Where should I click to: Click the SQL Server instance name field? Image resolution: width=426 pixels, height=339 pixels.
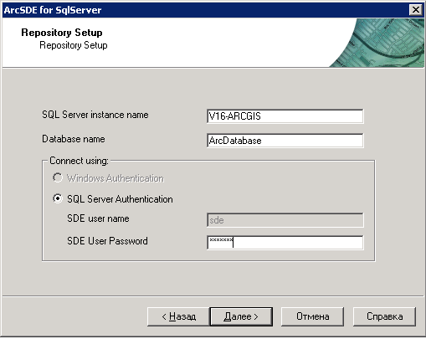point(285,116)
